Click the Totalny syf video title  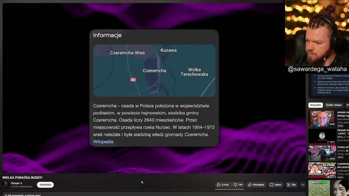click(x=343, y=147)
